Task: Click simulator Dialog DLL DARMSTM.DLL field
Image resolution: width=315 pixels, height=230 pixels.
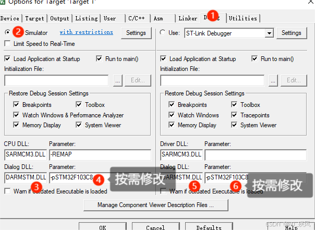Action: point(26,177)
